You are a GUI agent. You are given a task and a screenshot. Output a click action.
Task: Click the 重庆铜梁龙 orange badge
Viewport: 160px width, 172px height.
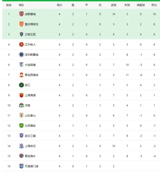click(21, 24)
